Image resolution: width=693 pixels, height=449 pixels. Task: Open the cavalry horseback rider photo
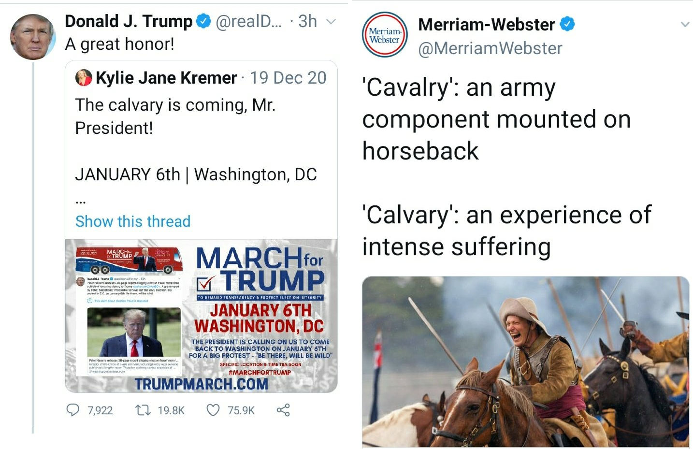[525, 362]
